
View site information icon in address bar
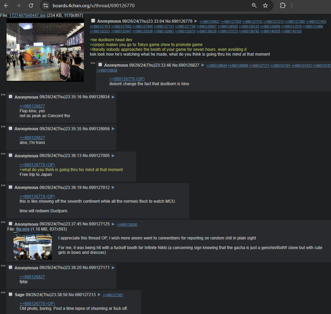point(46,5)
